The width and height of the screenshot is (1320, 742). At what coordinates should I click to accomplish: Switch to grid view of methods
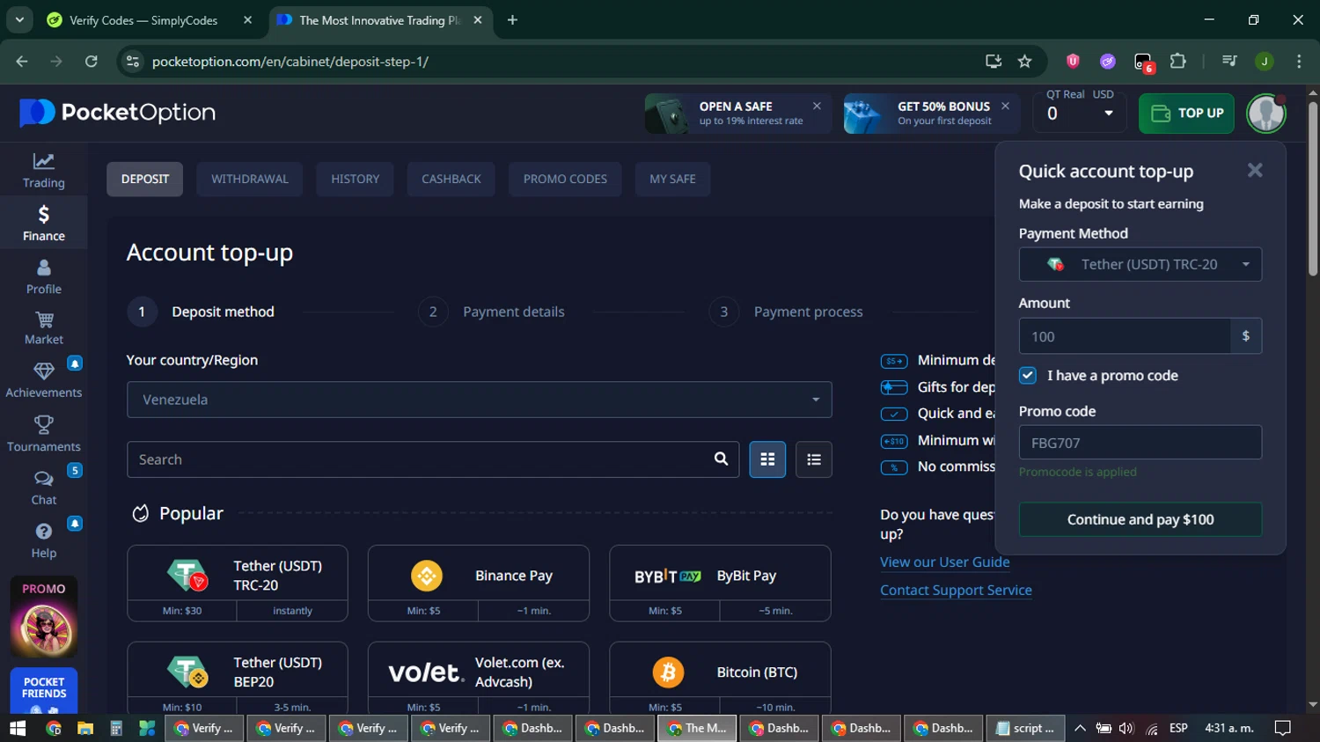click(x=767, y=459)
